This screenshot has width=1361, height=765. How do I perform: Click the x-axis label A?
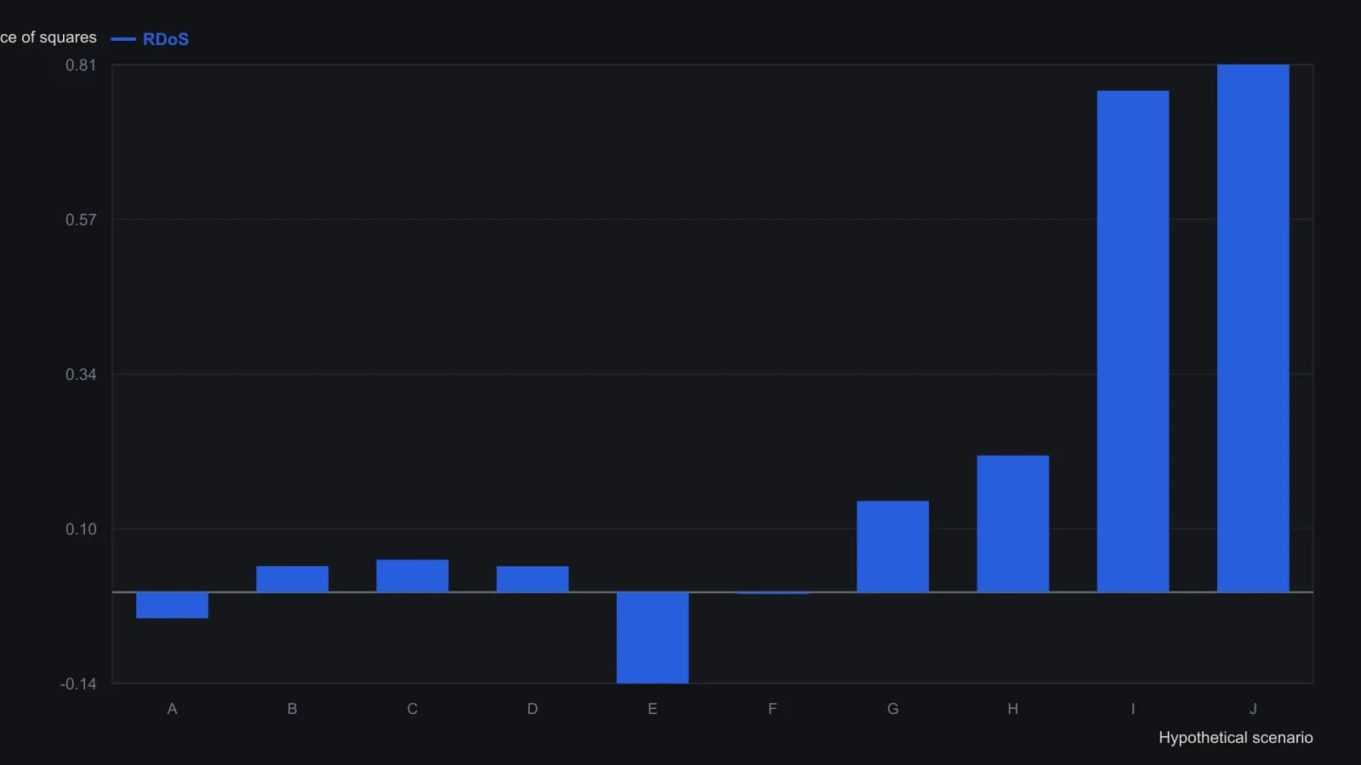coord(172,709)
